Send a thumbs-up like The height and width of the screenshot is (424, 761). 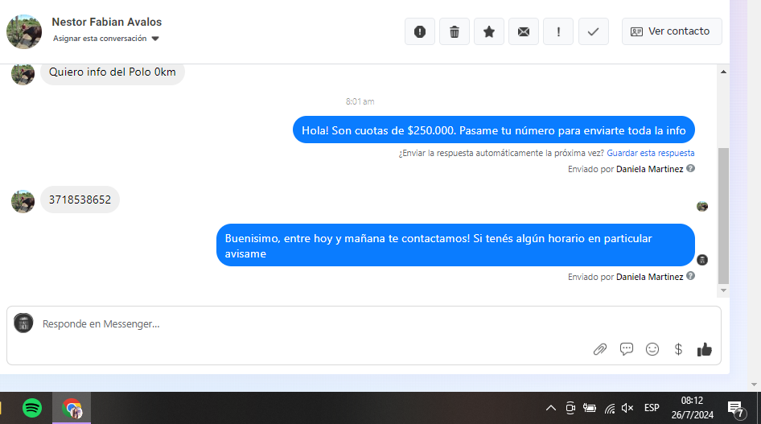(x=705, y=349)
